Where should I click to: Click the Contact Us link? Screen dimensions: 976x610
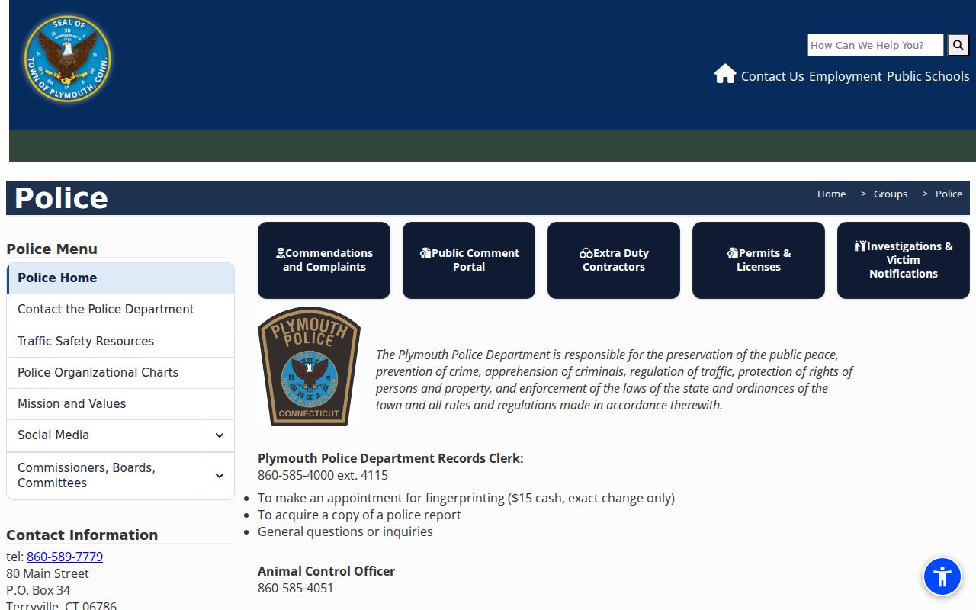tap(772, 76)
